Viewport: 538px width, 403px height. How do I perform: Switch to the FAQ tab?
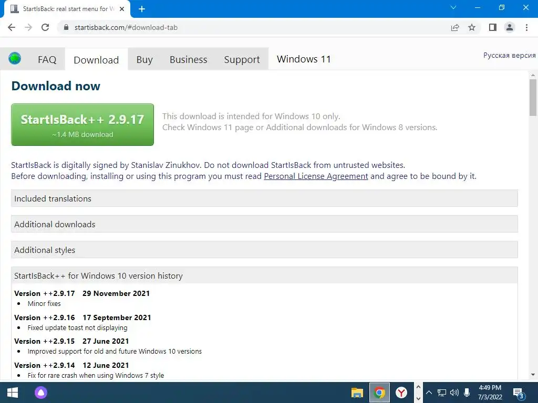point(47,60)
